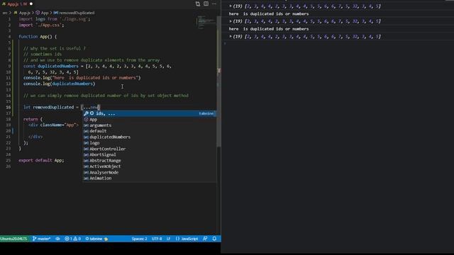Select the src breadcrumb segment

pyautogui.click(x=5, y=13)
